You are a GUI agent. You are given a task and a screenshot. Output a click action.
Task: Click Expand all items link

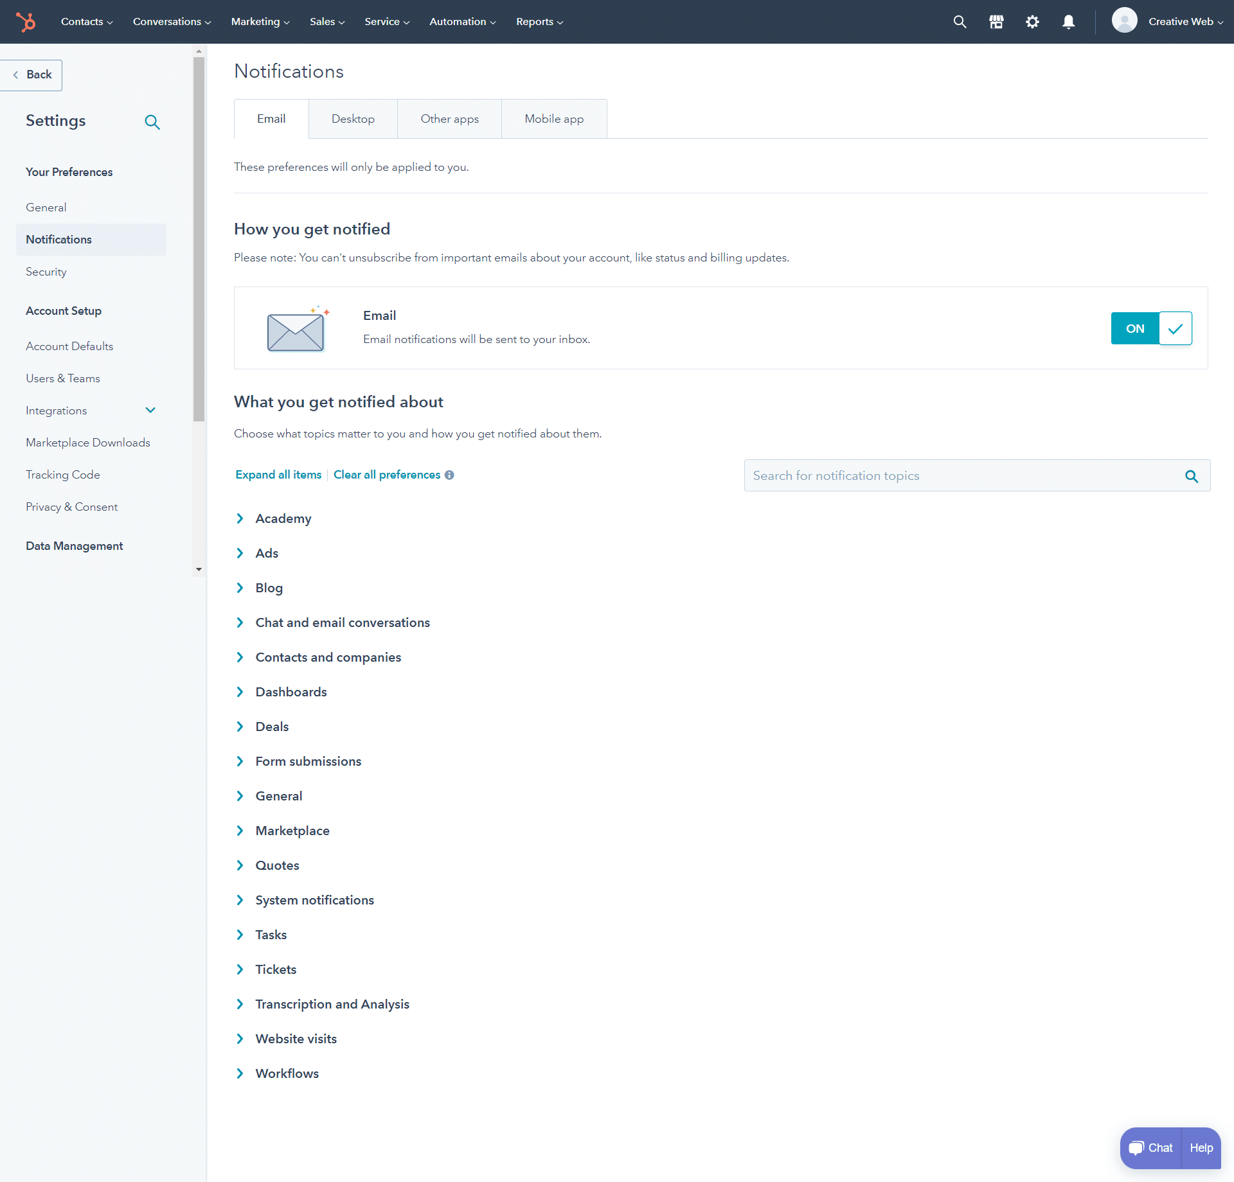(x=278, y=475)
